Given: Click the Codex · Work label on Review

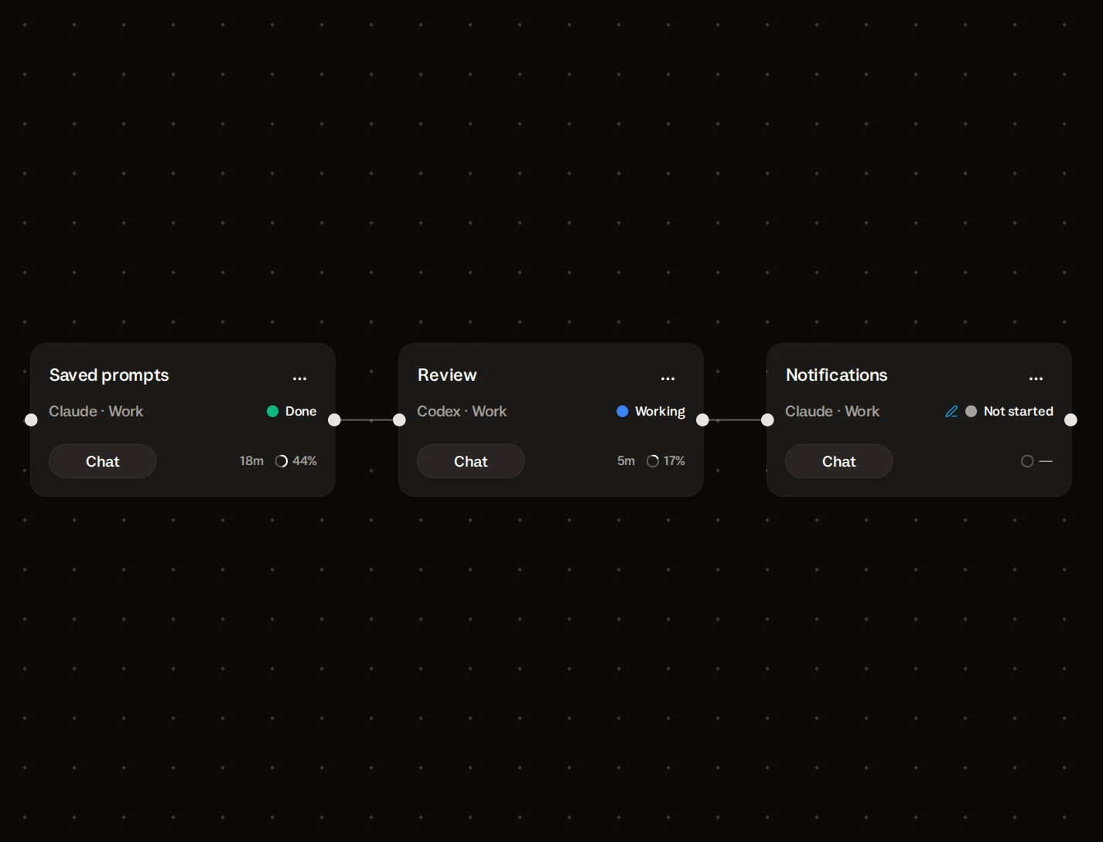Looking at the screenshot, I should click(x=462, y=412).
